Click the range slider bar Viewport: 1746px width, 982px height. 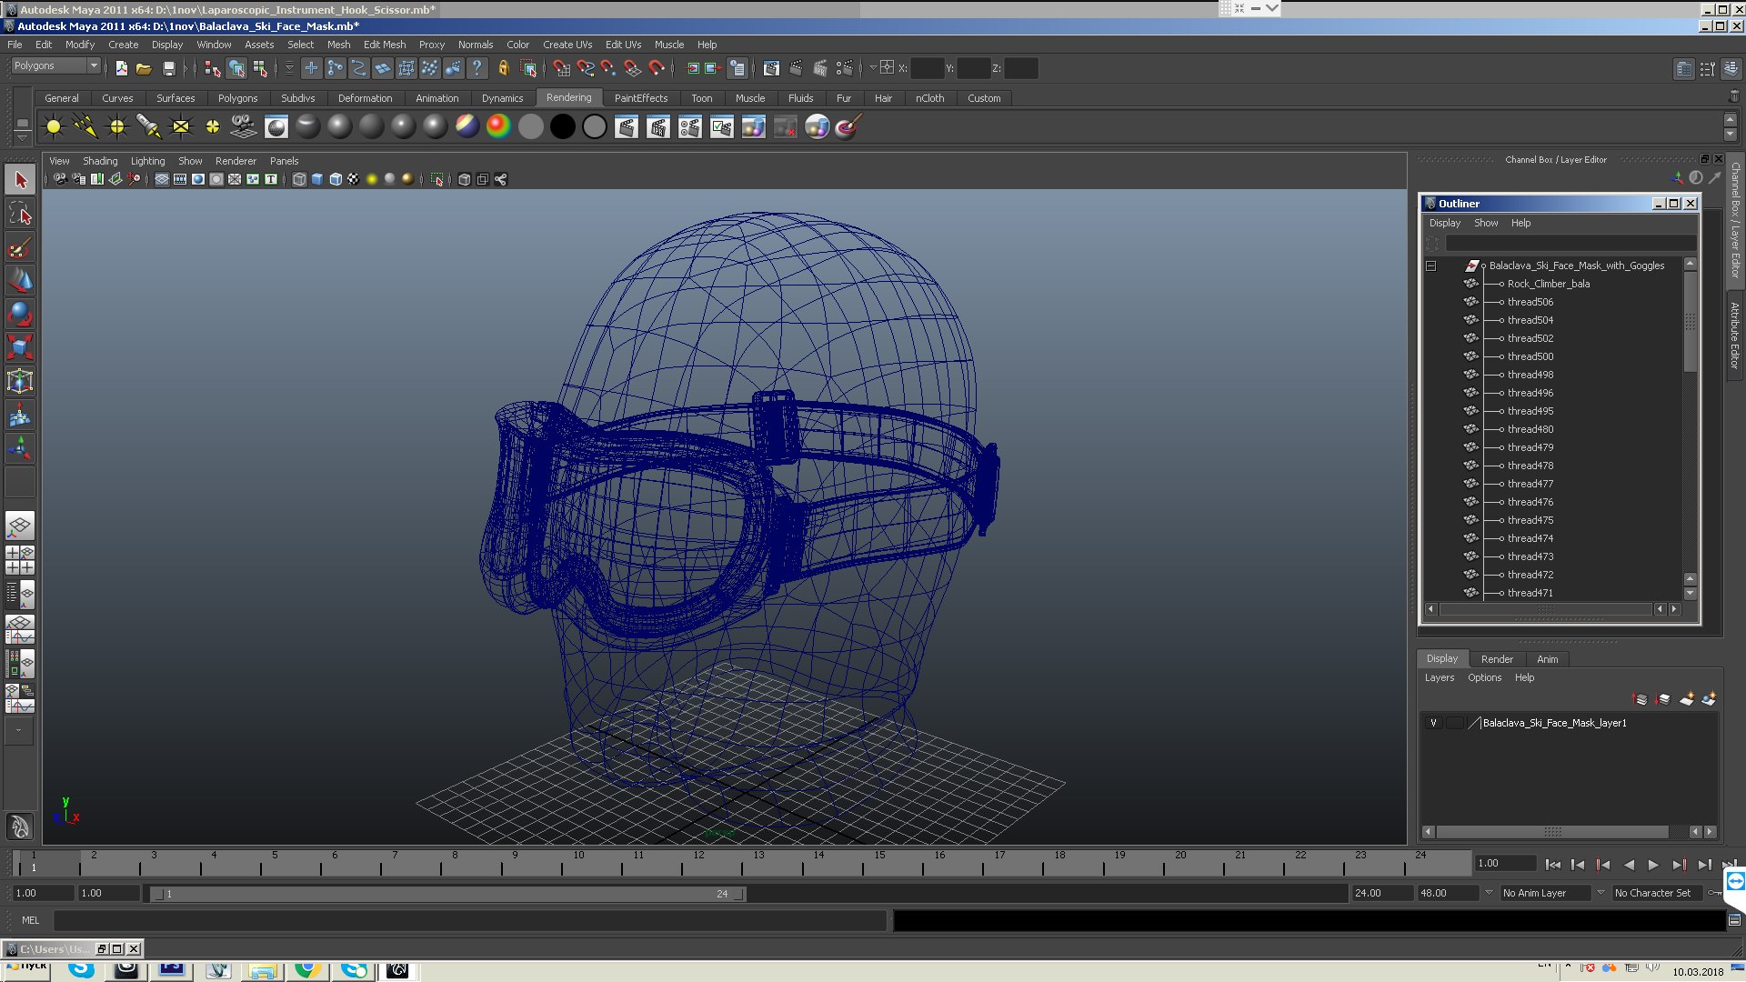448,894
